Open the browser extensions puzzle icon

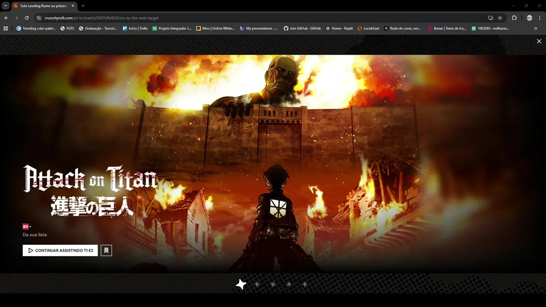click(x=514, y=18)
